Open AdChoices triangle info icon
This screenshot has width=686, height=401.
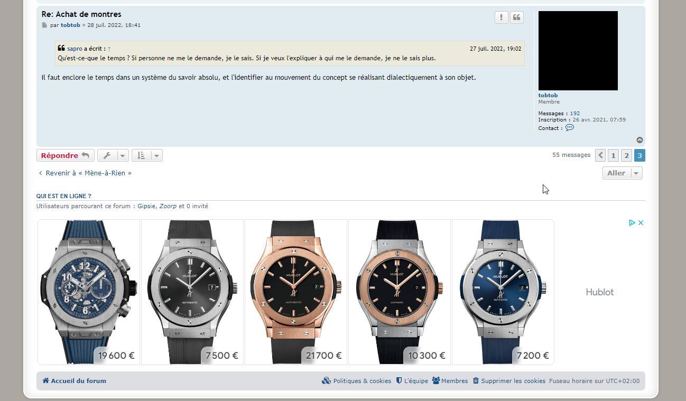[x=632, y=222]
